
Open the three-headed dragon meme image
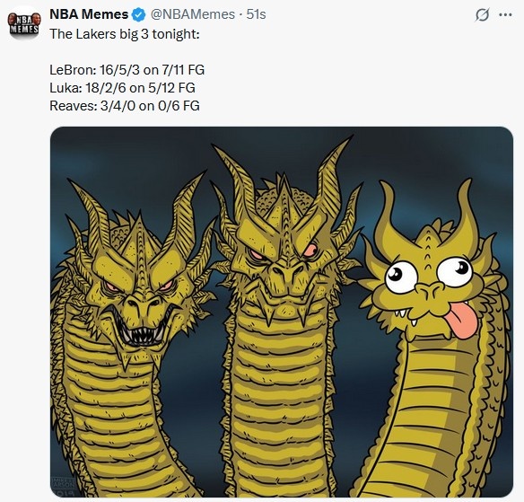(282, 312)
